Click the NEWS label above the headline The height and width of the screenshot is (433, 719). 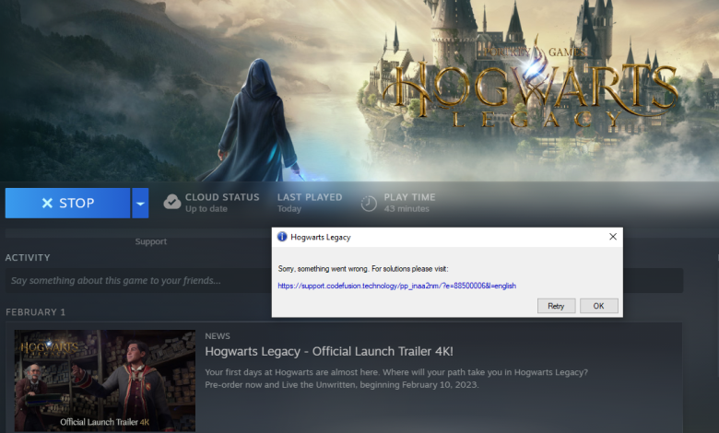point(218,336)
